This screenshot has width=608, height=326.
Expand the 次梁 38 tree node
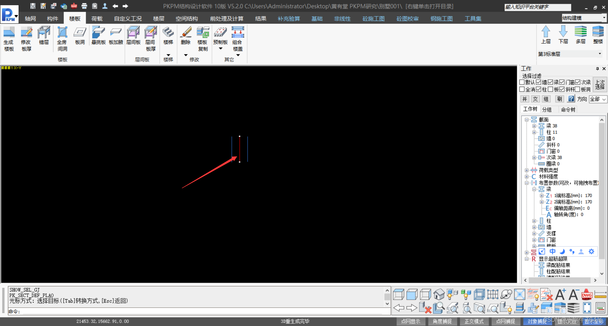(534, 158)
